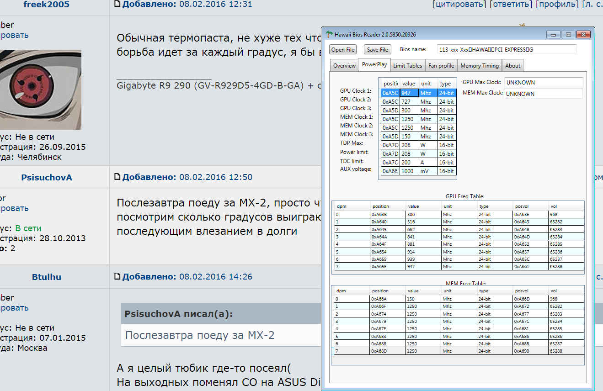Screen dimensions: 603x391
Task: Click [ответить] link on freek2005 post
Action: tap(511, 5)
